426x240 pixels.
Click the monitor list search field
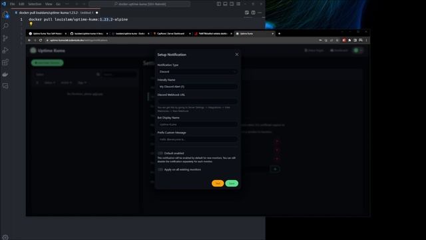coord(119,74)
